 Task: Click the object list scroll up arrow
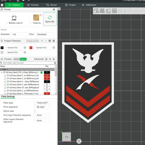(56, 66)
